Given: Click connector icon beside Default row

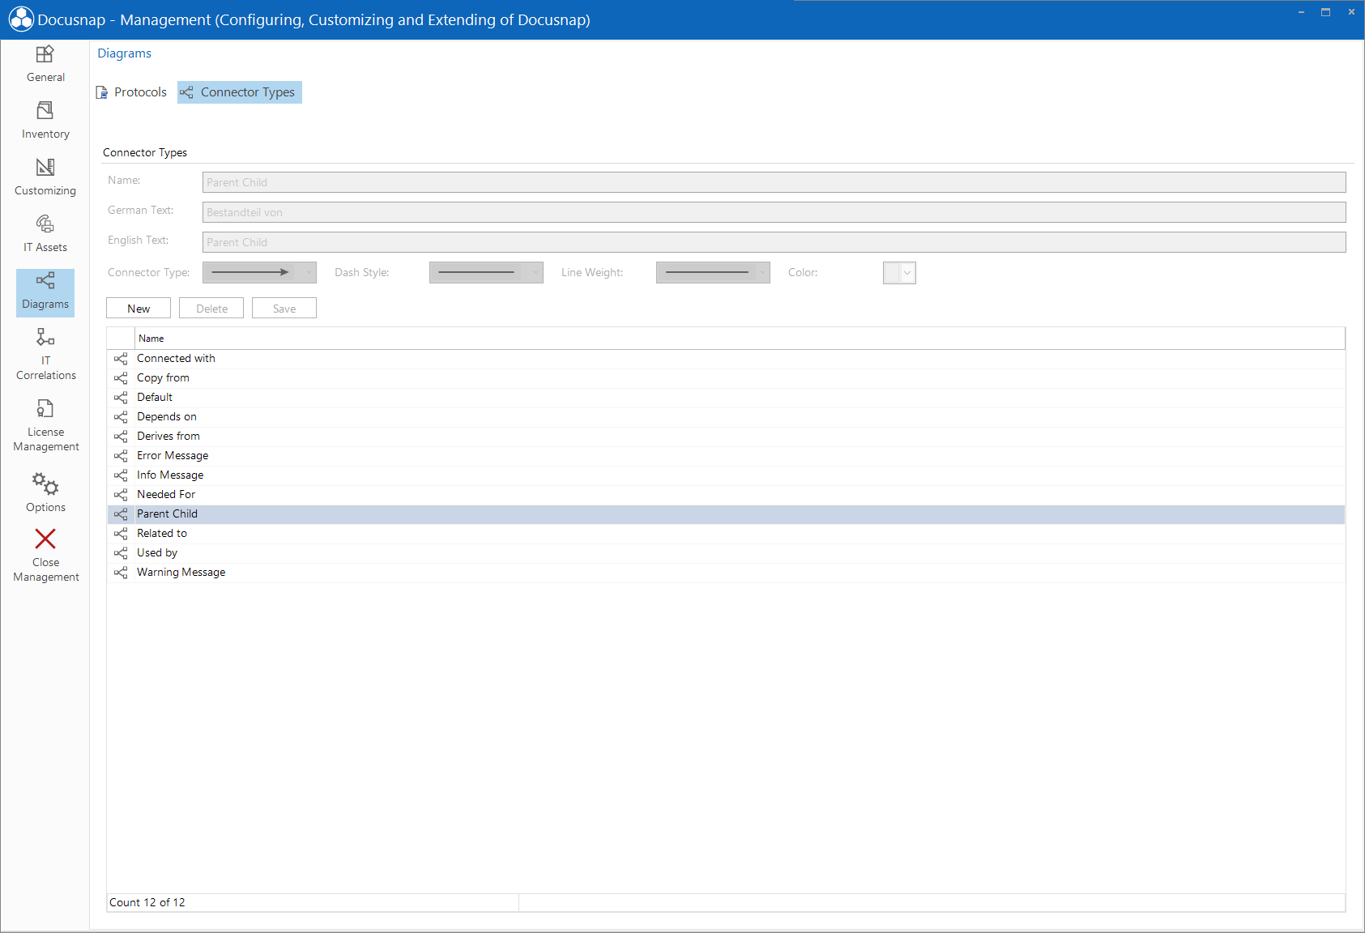Looking at the screenshot, I should pyautogui.click(x=121, y=398).
